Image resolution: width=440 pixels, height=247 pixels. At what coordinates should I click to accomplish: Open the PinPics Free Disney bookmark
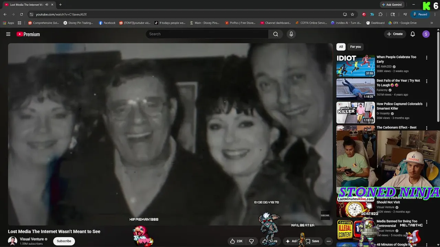coord(240,23)
